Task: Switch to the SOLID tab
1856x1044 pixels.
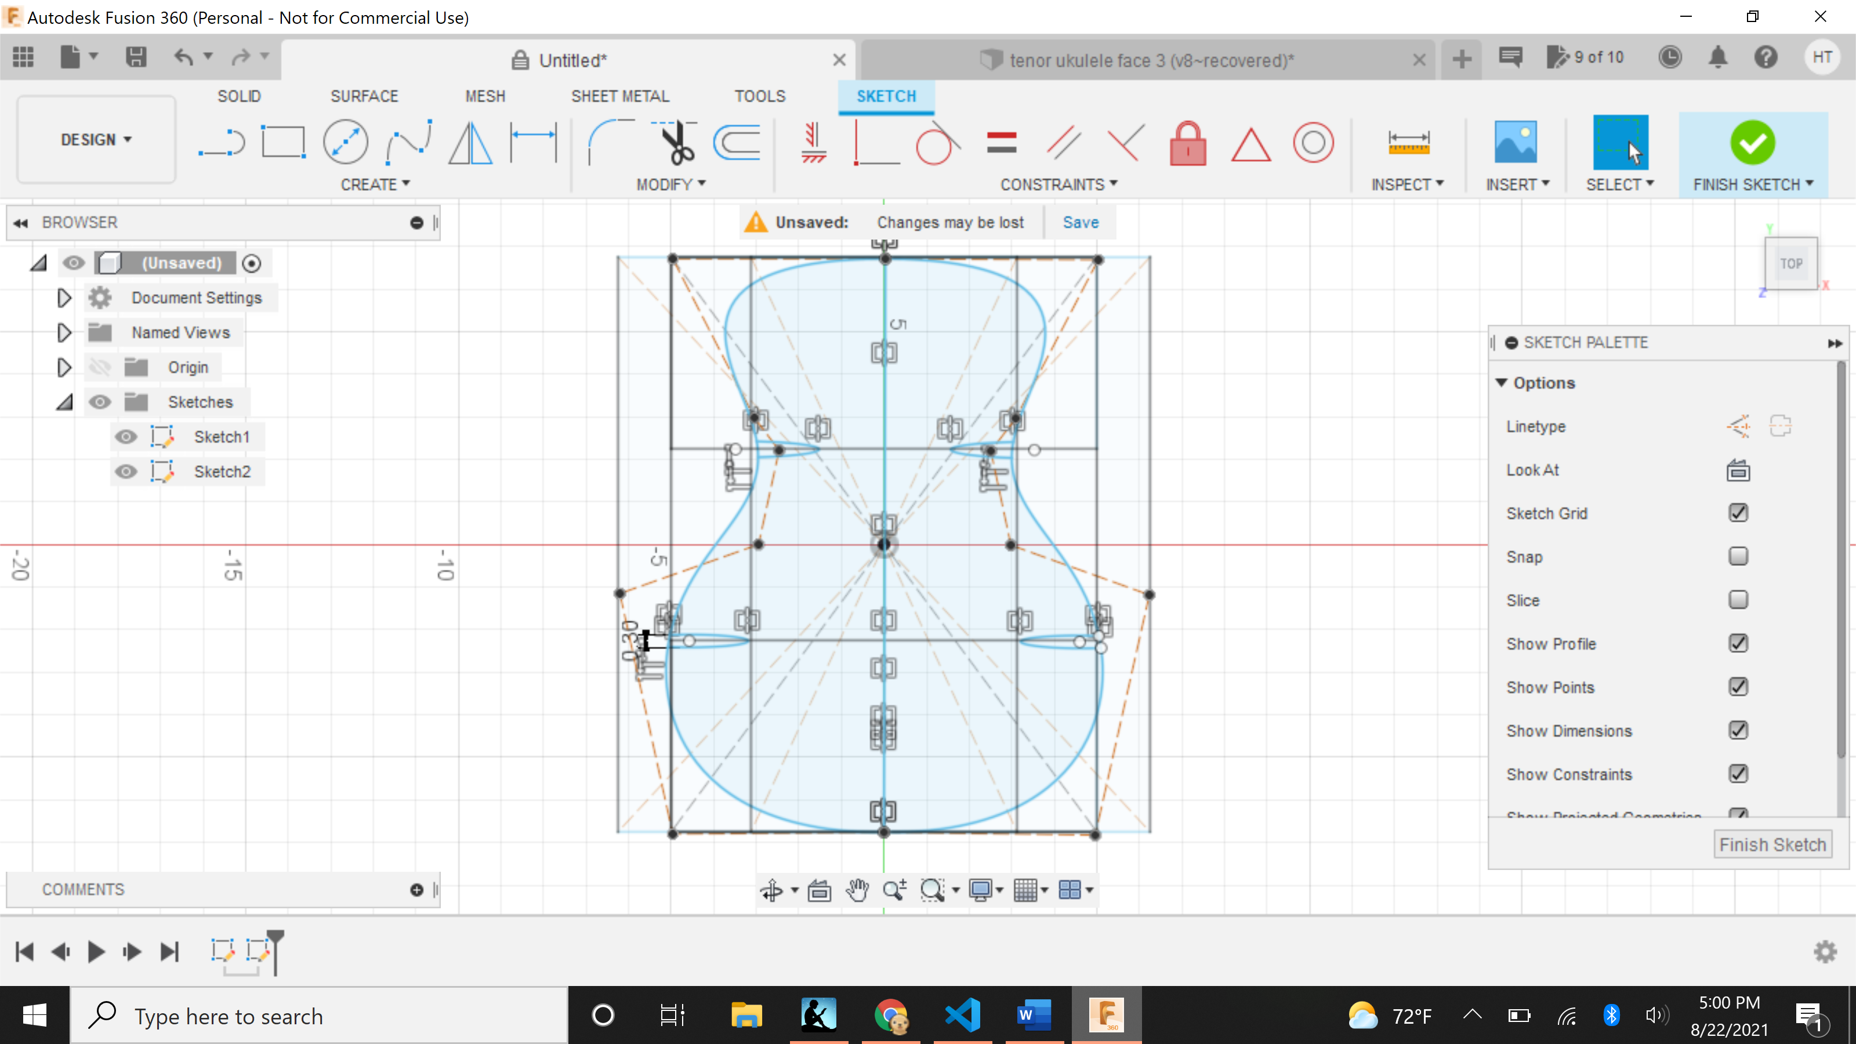Action: click(x=240, y=95)
